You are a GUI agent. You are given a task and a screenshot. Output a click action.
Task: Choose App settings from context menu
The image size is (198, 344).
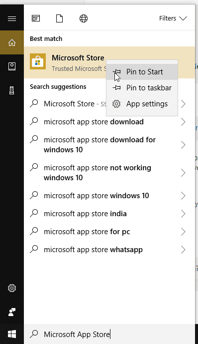pos(142,104)
